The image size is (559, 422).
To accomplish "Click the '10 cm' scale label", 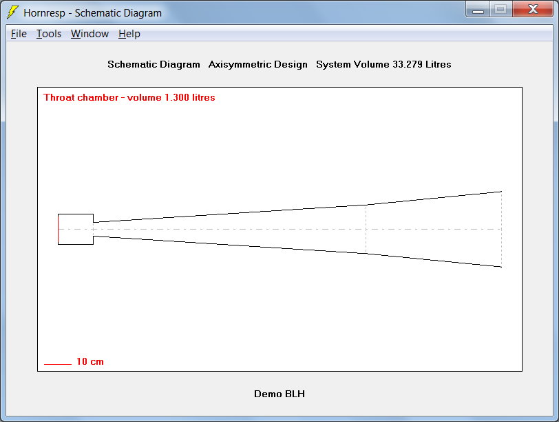I will click(x=89, y=361).
